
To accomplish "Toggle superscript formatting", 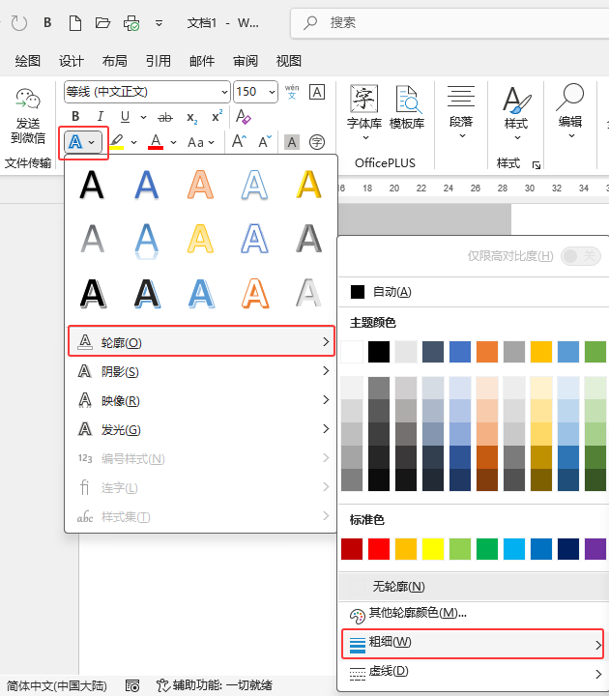I will coord(217,116).
